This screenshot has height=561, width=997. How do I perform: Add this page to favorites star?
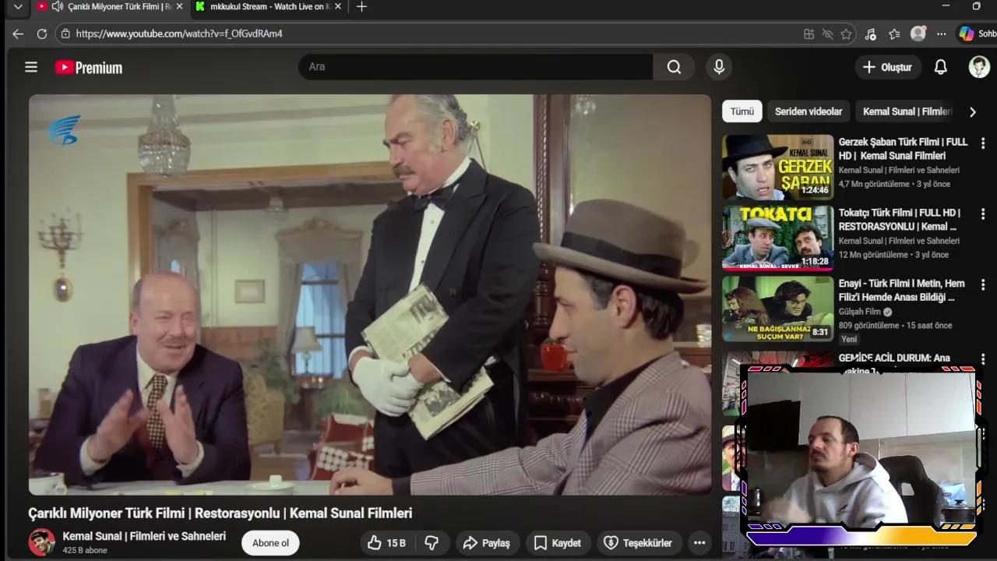(846, 34)
